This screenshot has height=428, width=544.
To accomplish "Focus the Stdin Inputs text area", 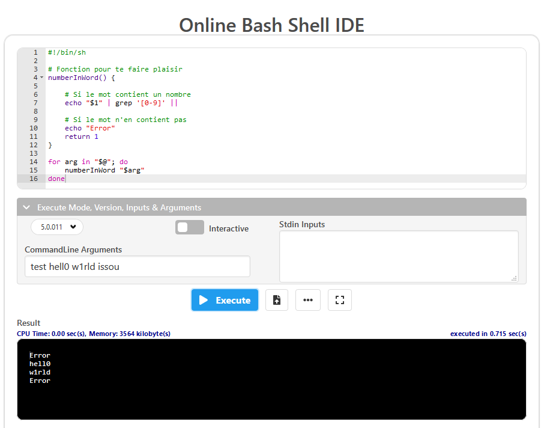I will tap(398, 255).
